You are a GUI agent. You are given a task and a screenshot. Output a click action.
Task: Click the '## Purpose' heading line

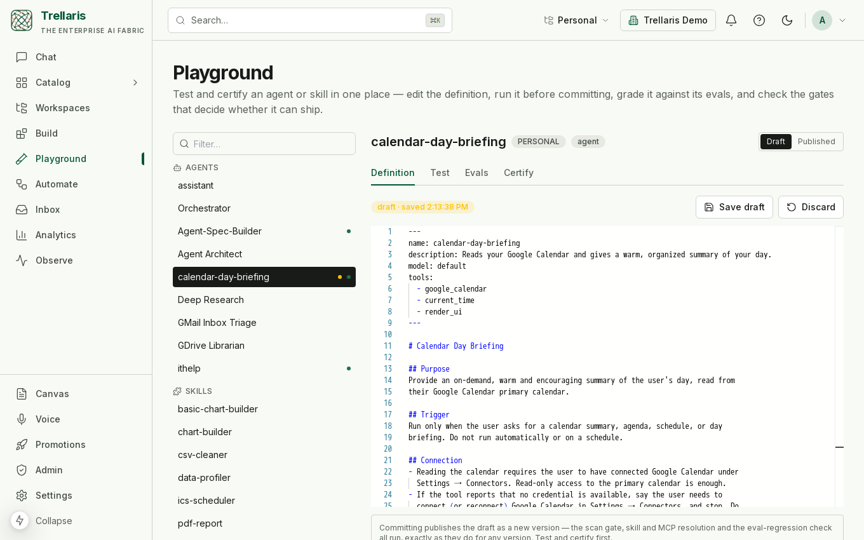[x=429, y=369]
